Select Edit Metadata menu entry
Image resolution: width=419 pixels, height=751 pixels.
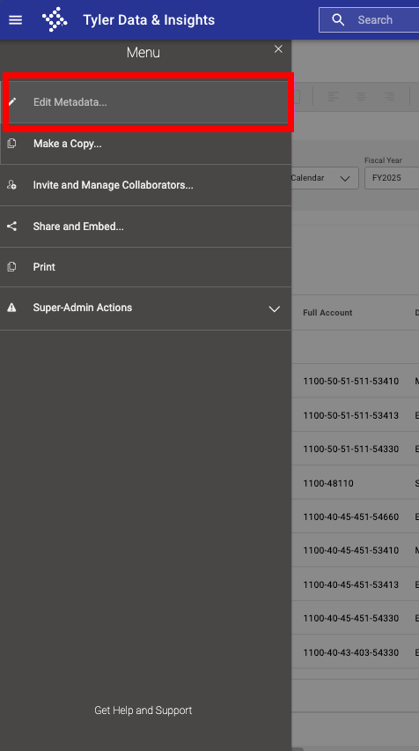[x=145, y=102]
